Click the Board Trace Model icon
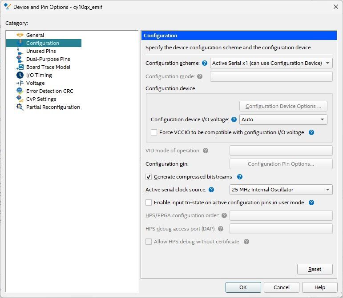 (x=20, y=67)
